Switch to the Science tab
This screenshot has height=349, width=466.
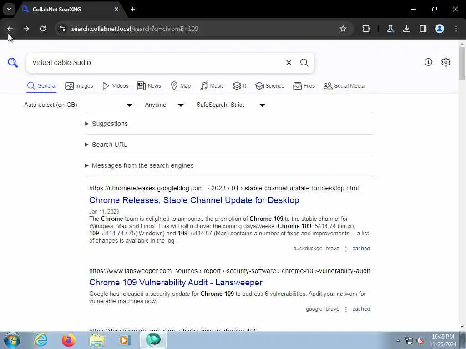(x=269, y=86)
